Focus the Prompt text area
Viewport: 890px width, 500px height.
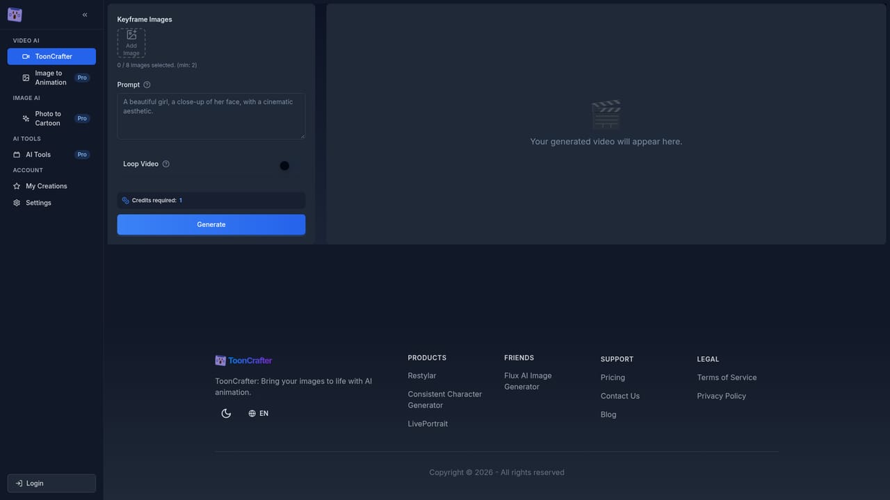211,116
